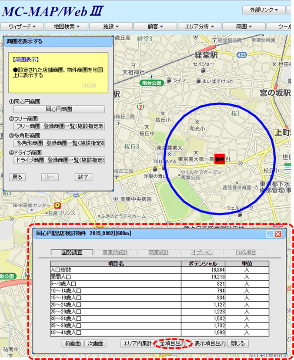
Task: Click the 多角形商圏 登録商圏一覧 button
Action: pos(59,143)
